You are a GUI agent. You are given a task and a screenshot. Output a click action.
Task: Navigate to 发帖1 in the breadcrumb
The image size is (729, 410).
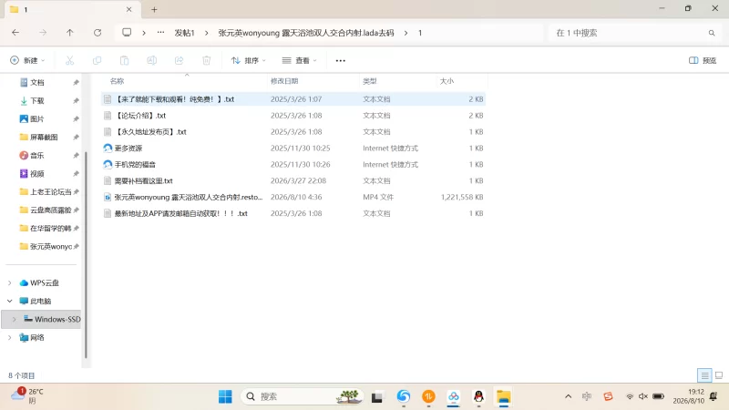(x=184, y=33)
